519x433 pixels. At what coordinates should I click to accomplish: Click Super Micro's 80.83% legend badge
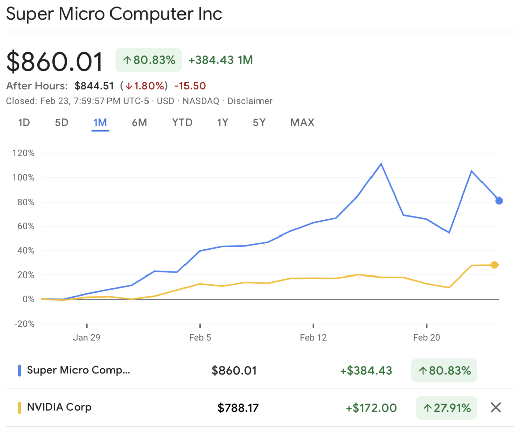coord(444,371)
